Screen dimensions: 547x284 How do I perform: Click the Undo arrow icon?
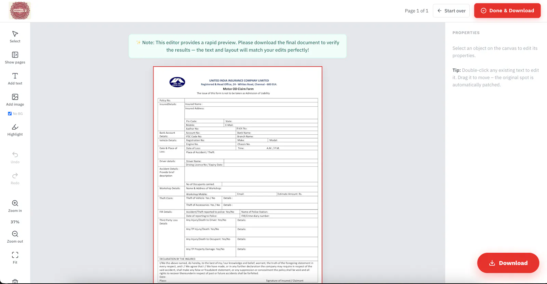(15, 155)
